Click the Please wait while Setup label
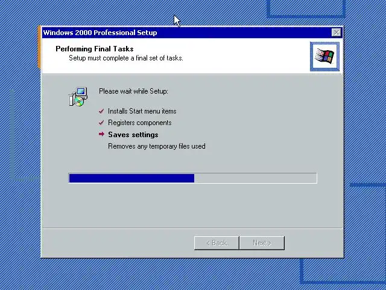 (133, 91)
